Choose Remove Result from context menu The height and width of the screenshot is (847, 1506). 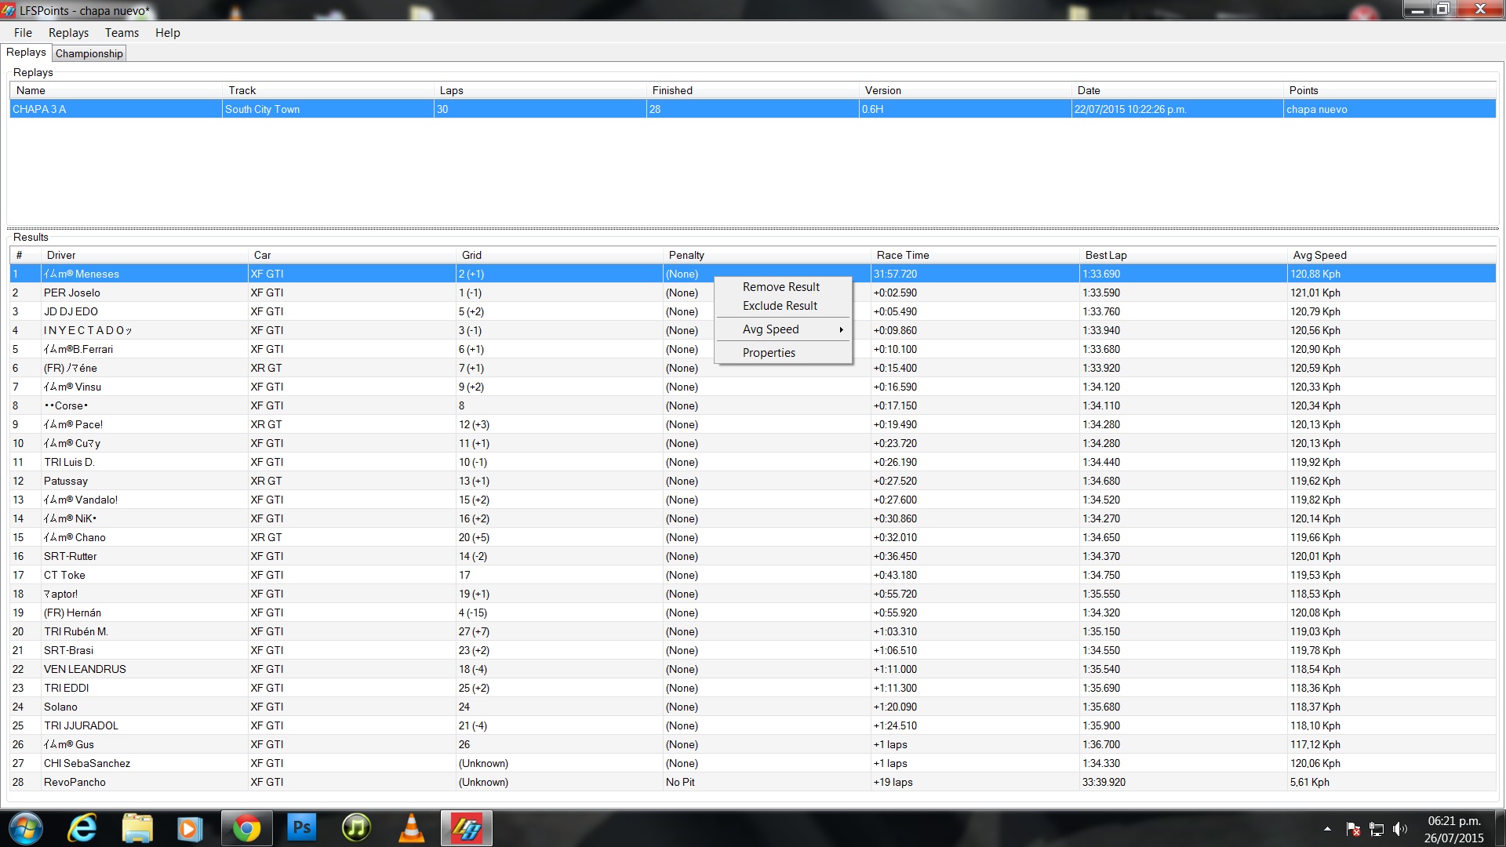coord(780,287)
